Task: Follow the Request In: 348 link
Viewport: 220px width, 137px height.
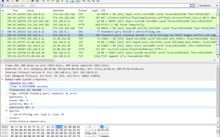Action: click(21, 83)
